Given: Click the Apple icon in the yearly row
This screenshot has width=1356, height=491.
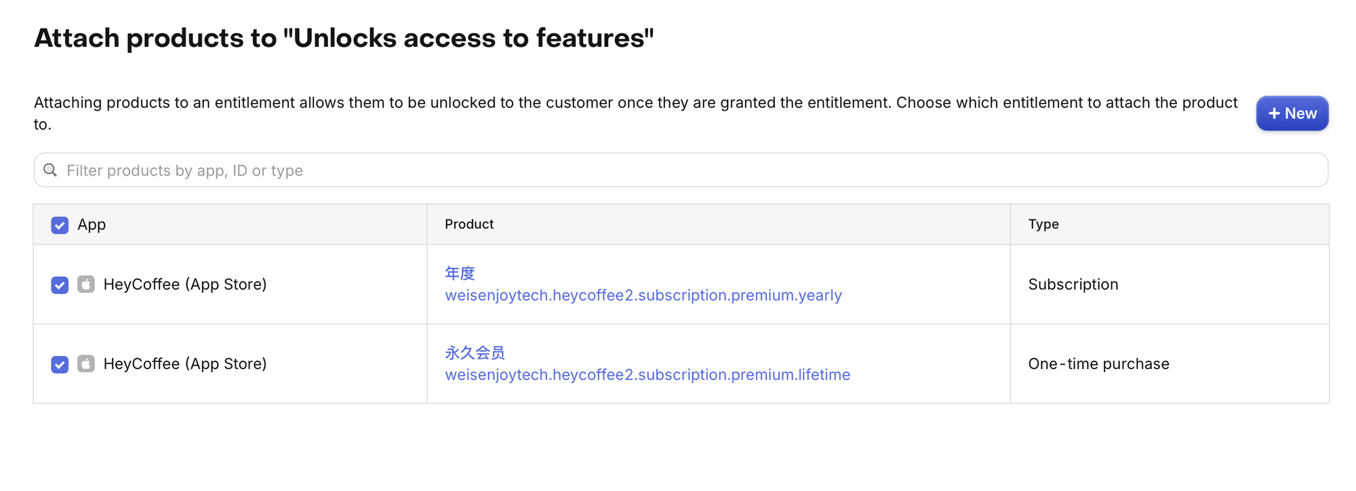Looking at the screenshot, I should (86, 284).
